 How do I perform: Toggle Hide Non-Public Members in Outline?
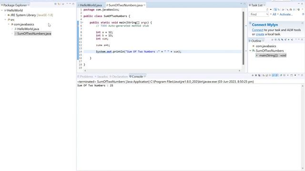coord(289,39)
